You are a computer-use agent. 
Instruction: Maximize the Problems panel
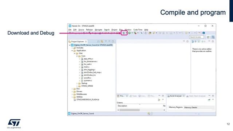[x=163, y=96]
